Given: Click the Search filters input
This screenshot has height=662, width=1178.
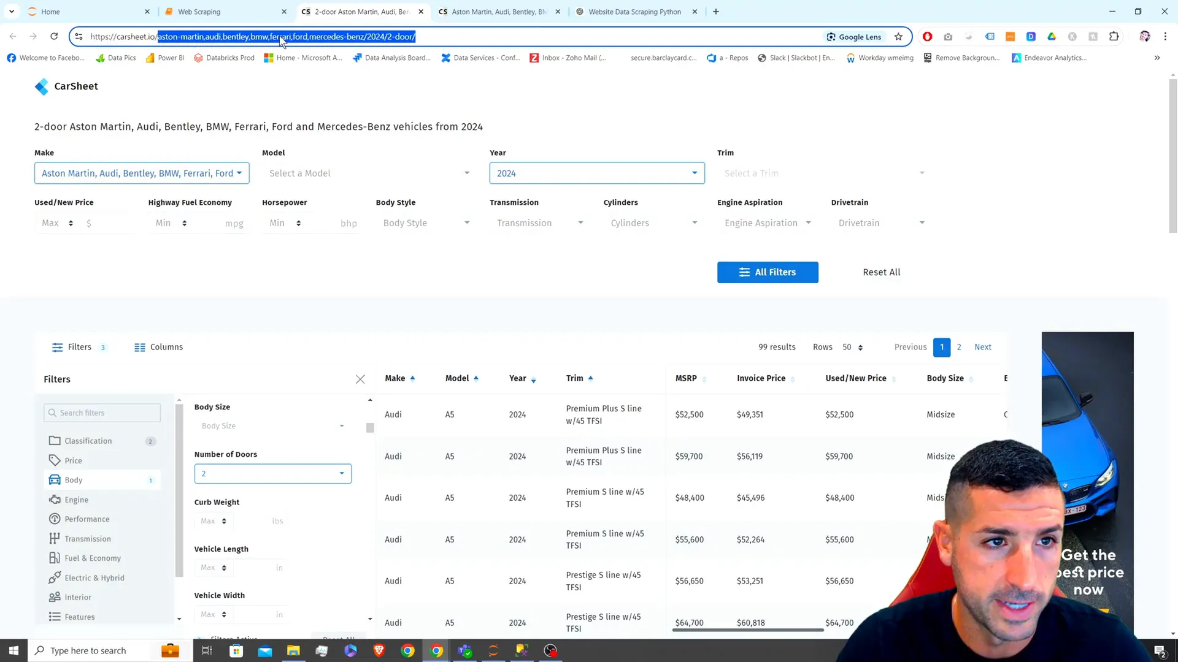Looking at the screenshot, I should click(102, 413).
